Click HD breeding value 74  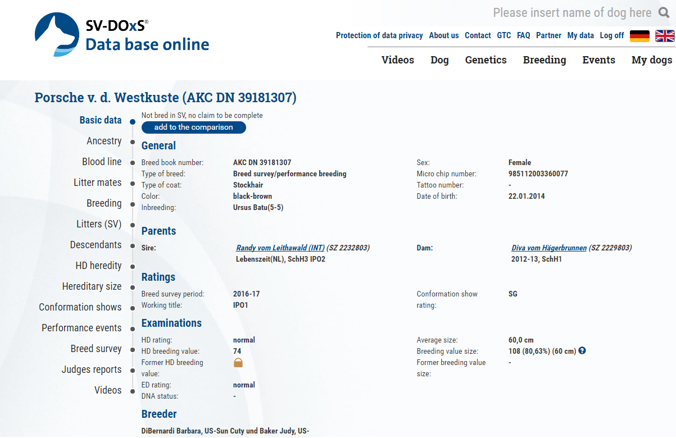[237, 351]
